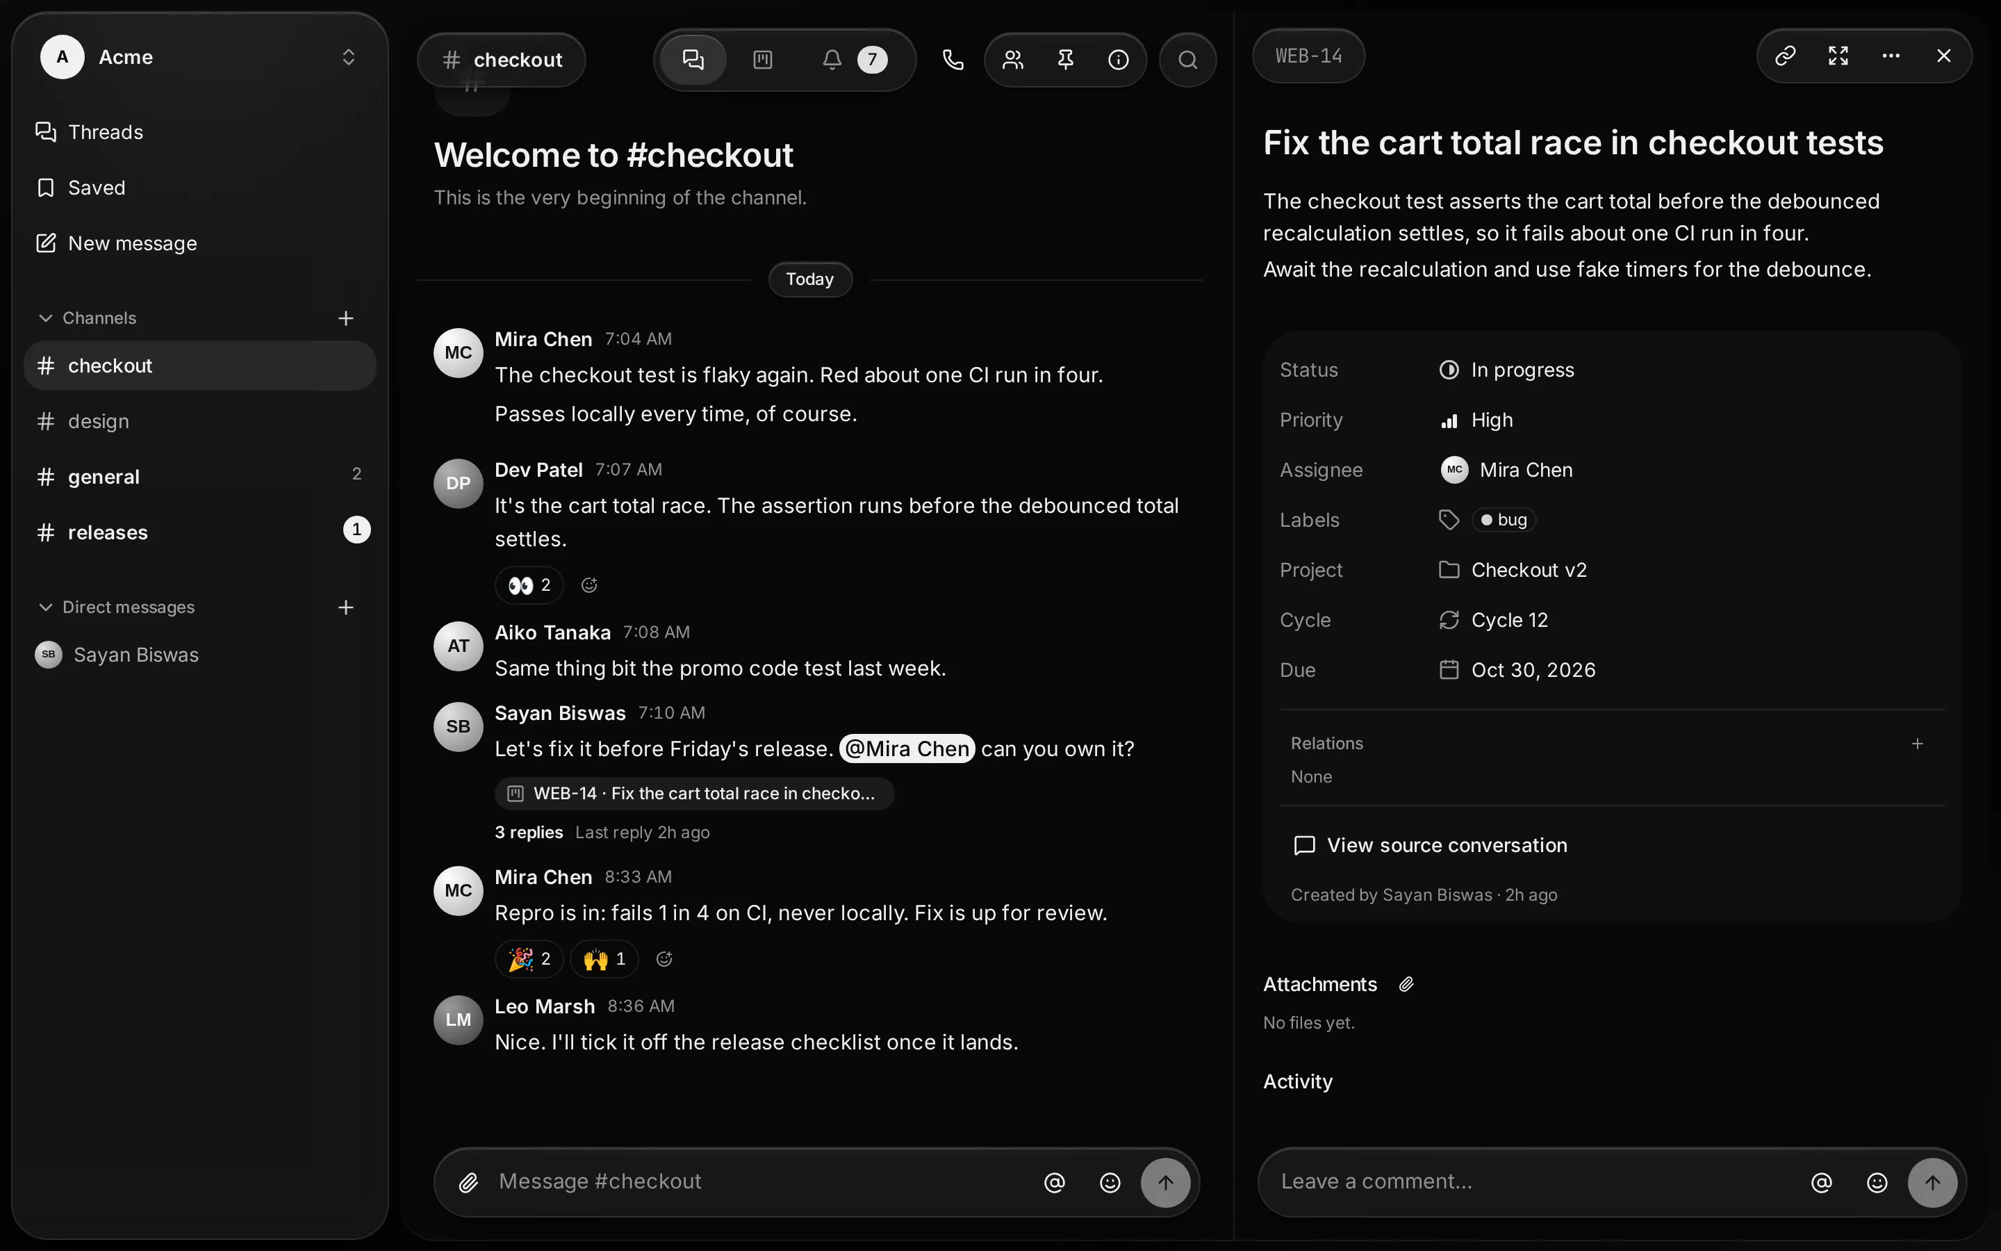Screen dimensions: 2001x1251
Task: Click the @Mira Chen mention
Action: click(907, 749)
